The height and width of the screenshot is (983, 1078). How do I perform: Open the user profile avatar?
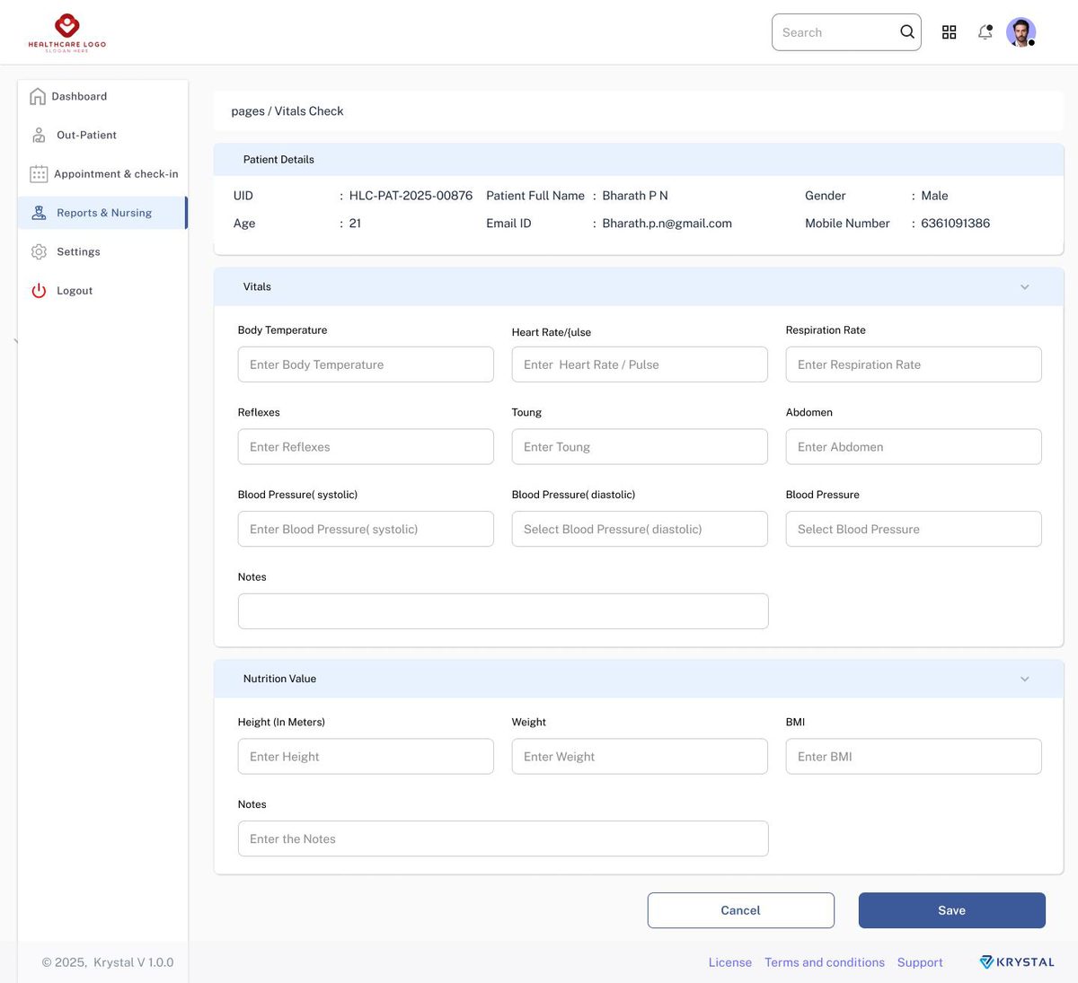1021,32
